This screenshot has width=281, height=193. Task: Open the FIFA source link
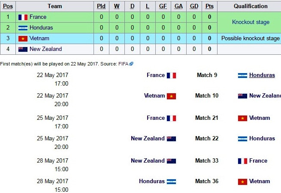[x=123, y=64]
